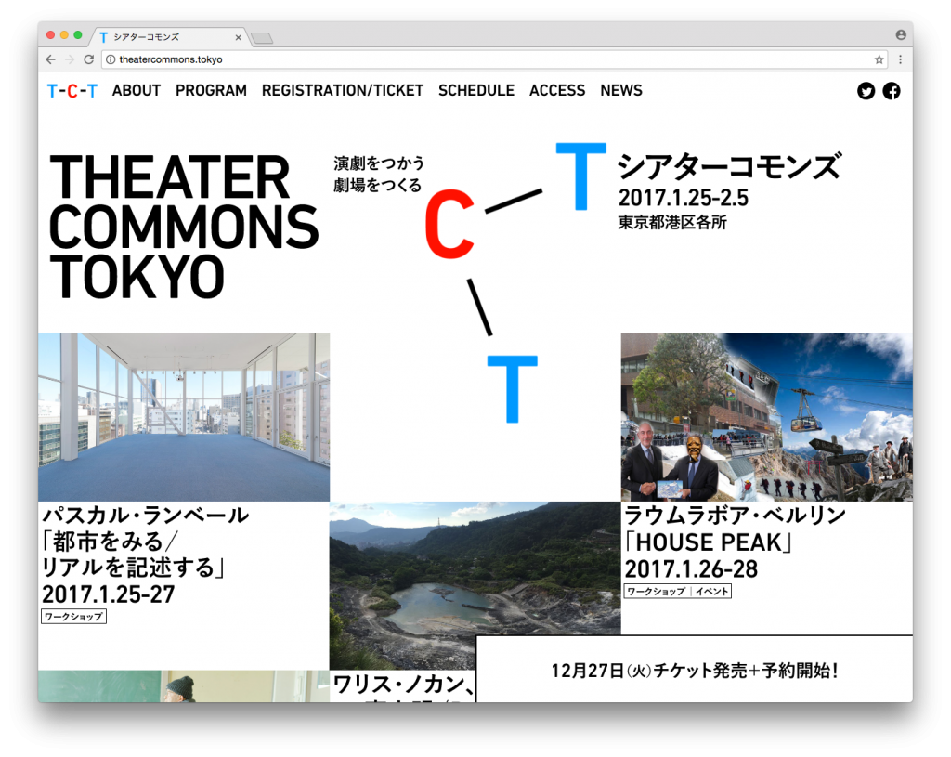Go to REGISTRATION/TICKET
Viewport: 951px width, 757px height.
tap(342, 91)
